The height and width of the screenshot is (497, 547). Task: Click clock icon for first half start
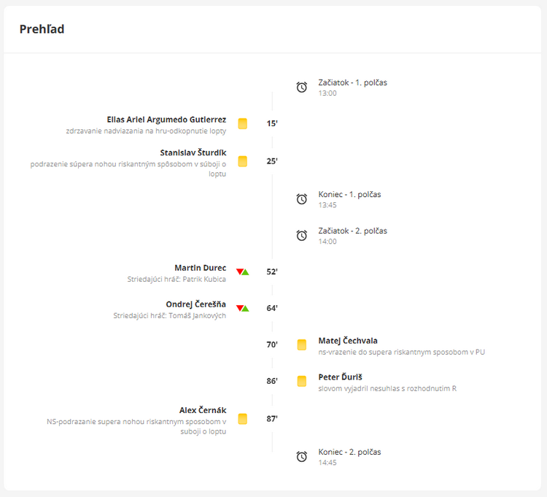[302, 88]
